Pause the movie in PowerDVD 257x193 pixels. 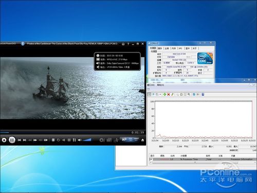pyautogui.click(x=12, y=140)
